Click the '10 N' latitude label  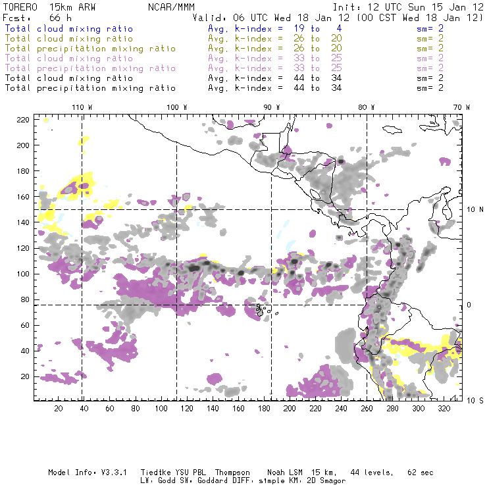pyautogui.click(x=475, y=210)
